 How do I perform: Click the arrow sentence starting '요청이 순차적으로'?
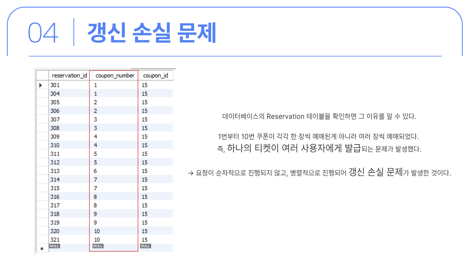(319, 172)
